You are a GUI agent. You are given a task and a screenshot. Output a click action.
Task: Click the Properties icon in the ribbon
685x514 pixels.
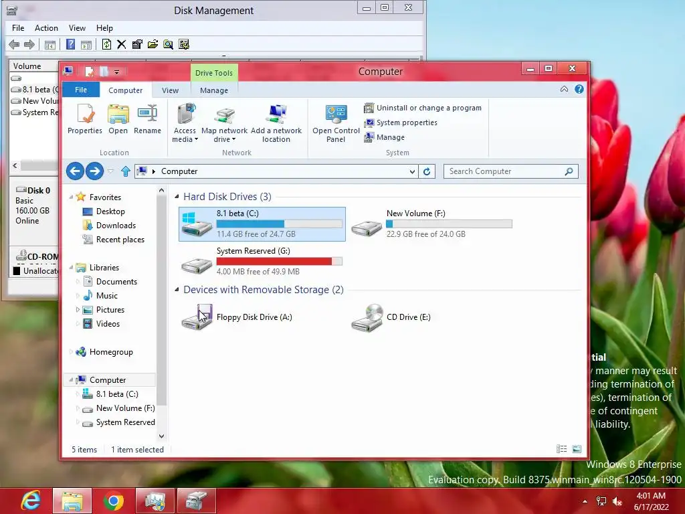click(85, 119)
